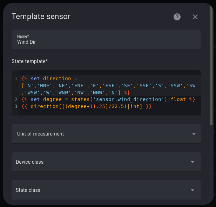Click the float filter in the template

coord(178,99)
